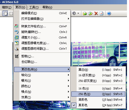
Task: Expand the 锐化(S) submenu
Action: coord(42,75)
